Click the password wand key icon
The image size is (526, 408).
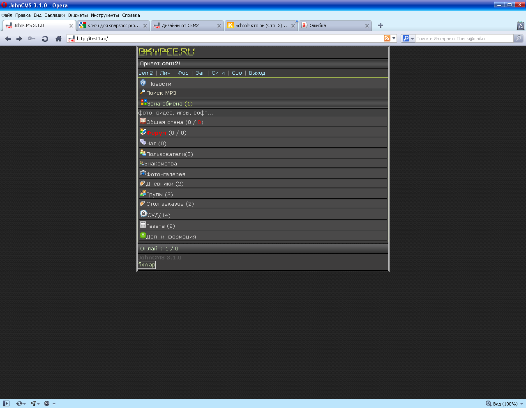pos(32,39)
